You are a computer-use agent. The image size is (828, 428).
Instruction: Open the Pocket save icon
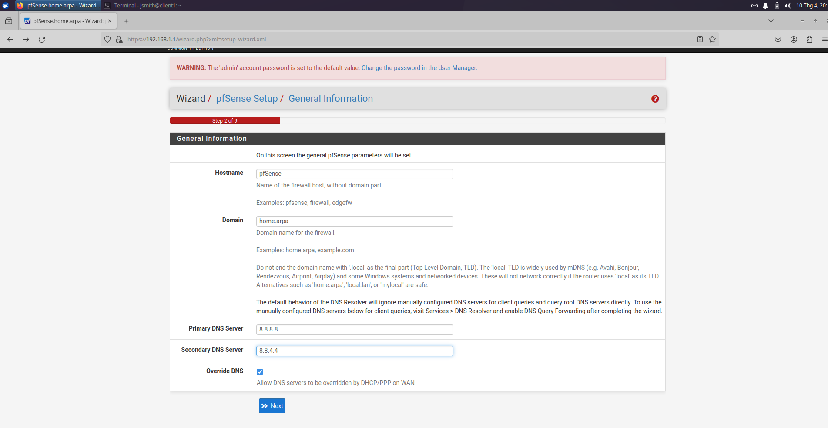point(778,39)
